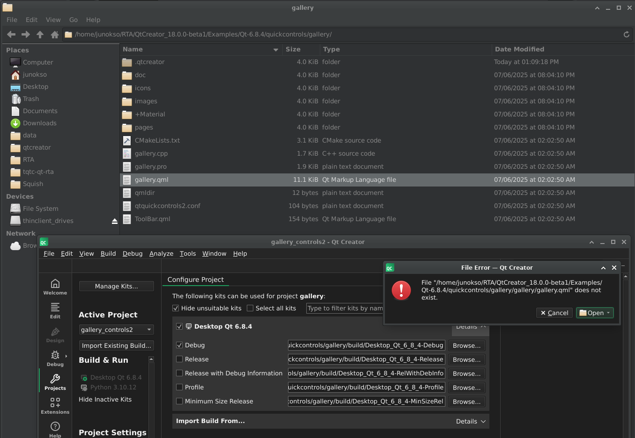Select Python 3.10.12 kit in Build & Run
The image size is (635, 438).
click(113, 387)
